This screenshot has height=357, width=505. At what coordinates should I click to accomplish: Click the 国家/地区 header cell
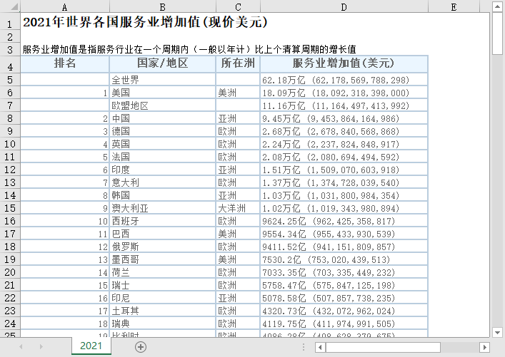pos(163,63)
